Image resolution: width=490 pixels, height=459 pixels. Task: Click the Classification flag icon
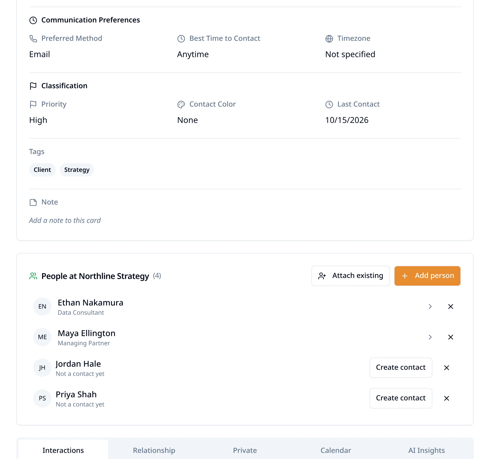point(33,86)
